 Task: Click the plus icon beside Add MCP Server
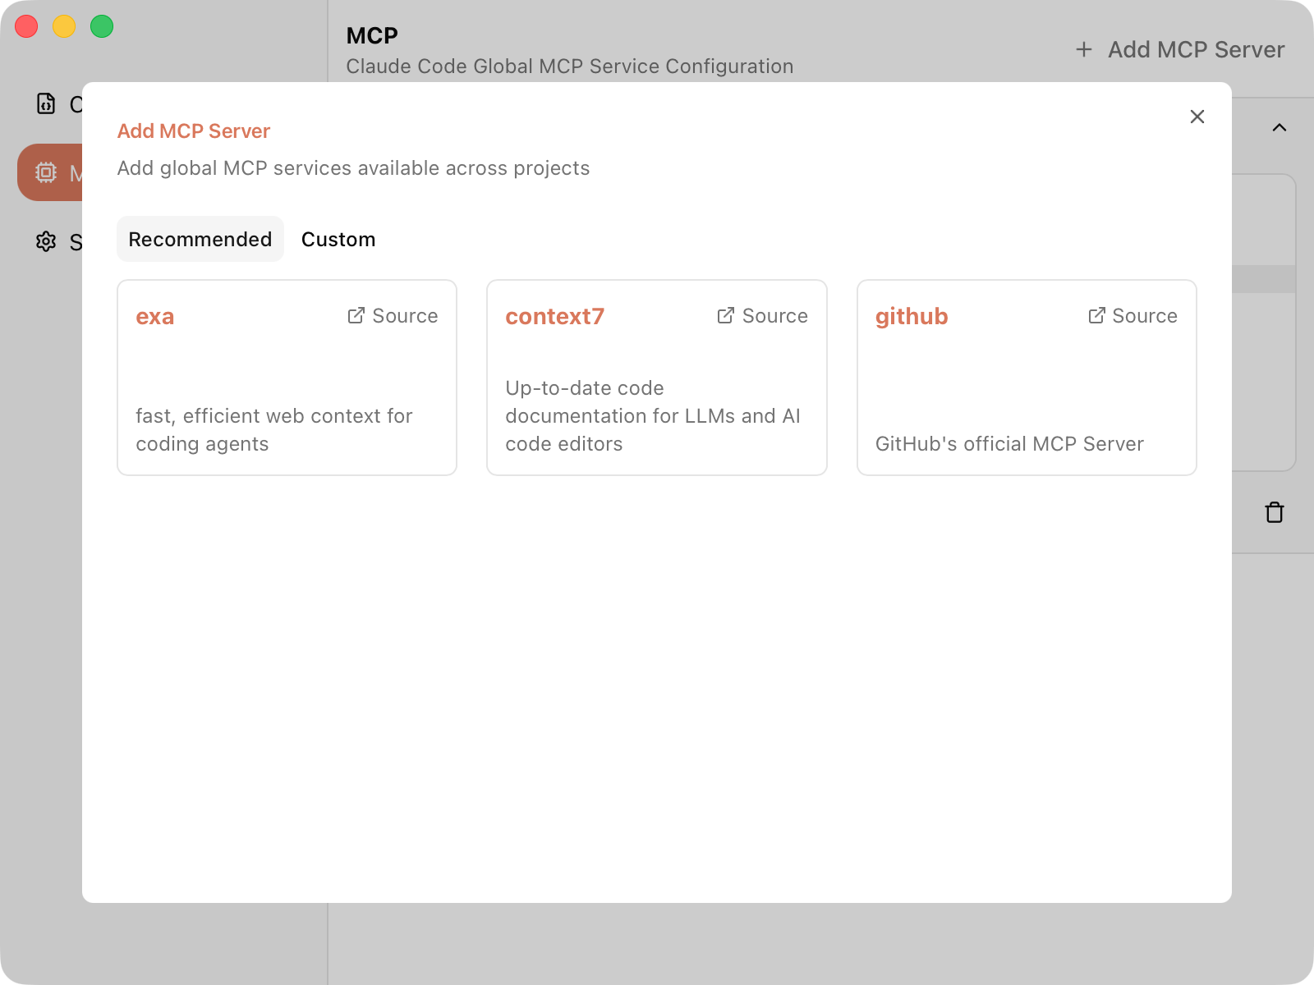coord(1084,50)
